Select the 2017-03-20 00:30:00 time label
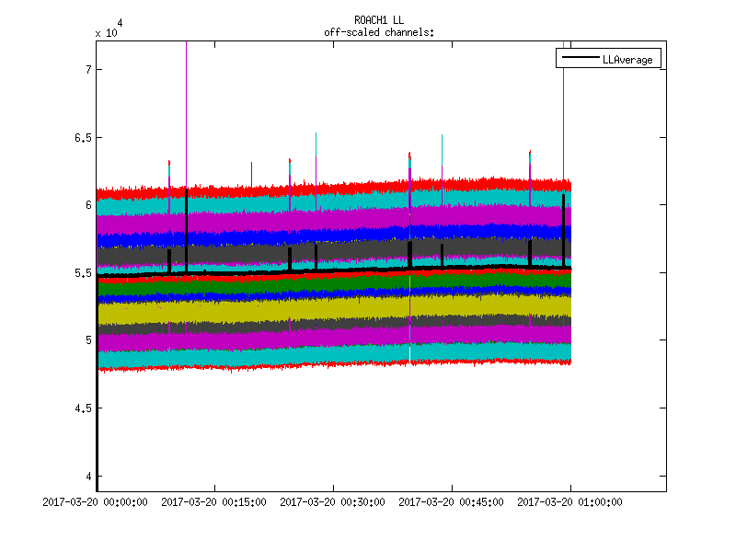736x552 pixels. coord(333,502)
